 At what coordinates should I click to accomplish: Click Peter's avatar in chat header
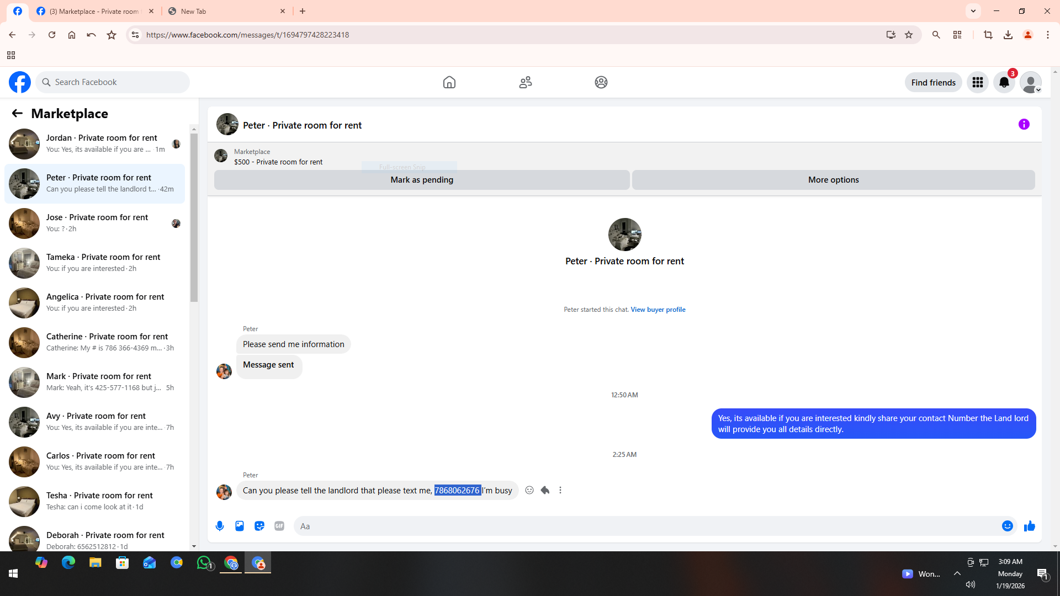[227, 125]
